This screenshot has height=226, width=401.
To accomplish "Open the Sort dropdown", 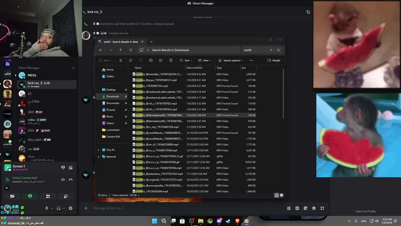I will (x=186, y=60).
